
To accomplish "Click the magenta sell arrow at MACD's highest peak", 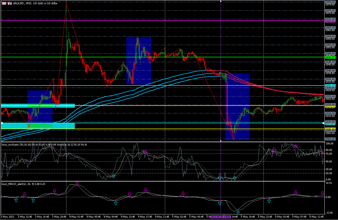I will pyautogui.click(x=77, y=182).
